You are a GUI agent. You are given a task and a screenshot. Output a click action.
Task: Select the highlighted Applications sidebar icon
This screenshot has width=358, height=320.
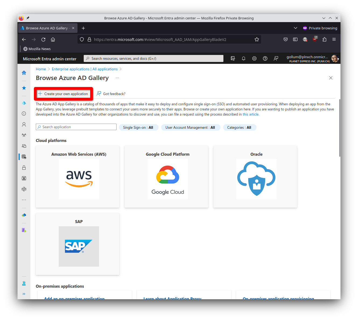(24, 156)
